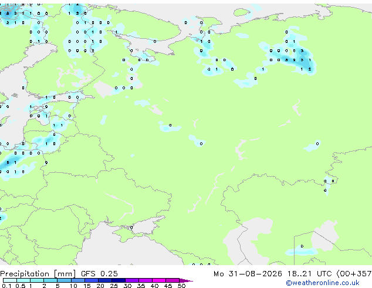Pick the 15–20 mm legend color swatch

92,280
